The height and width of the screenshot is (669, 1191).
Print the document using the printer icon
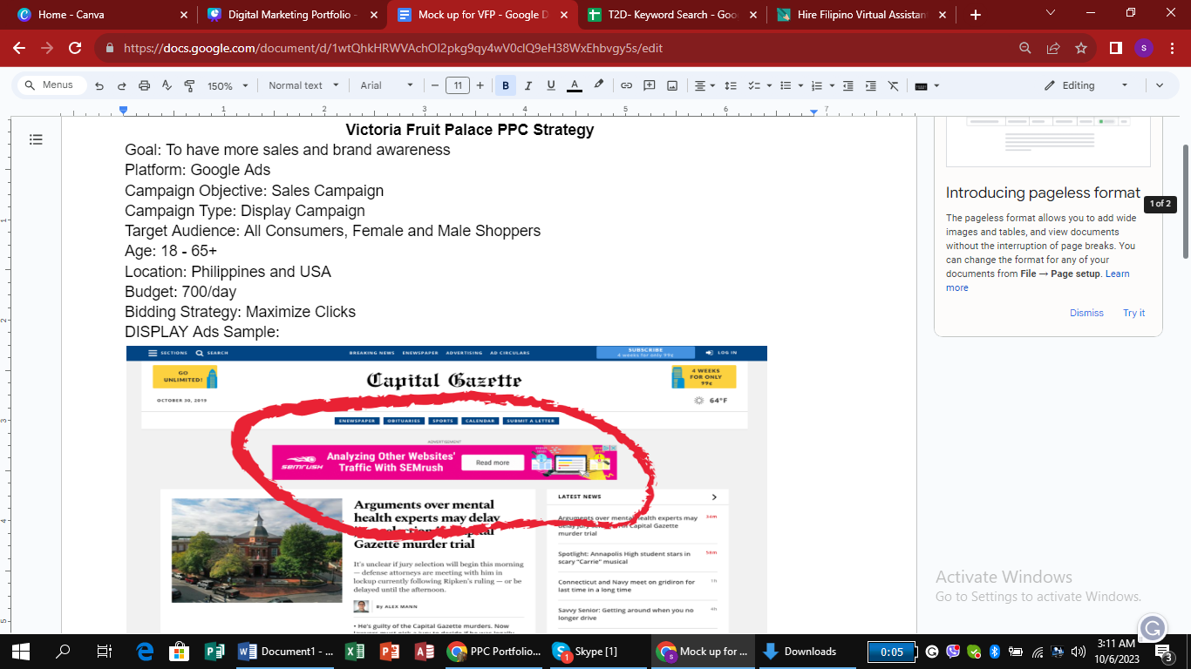coord(145,85)
